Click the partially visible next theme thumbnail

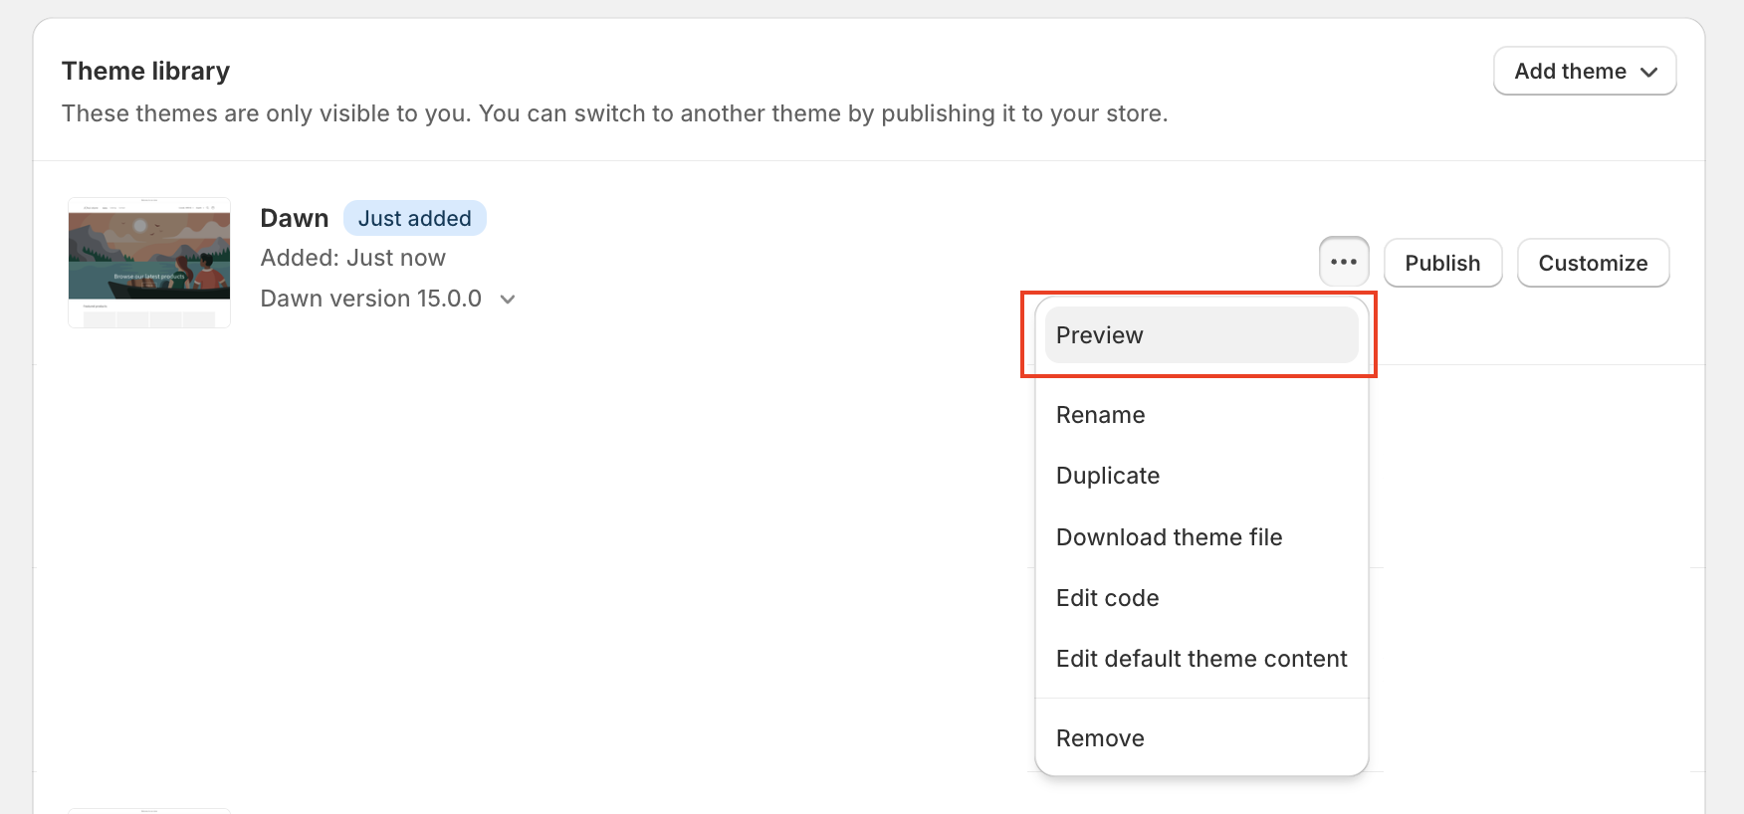149,811
